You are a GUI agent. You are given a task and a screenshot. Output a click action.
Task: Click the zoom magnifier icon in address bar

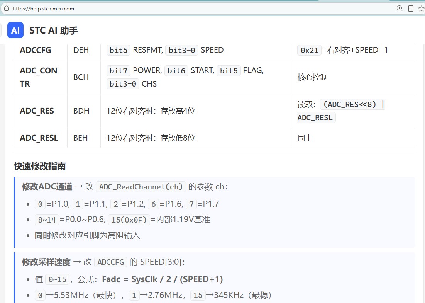pyautogui.click(x=400, y=9)
